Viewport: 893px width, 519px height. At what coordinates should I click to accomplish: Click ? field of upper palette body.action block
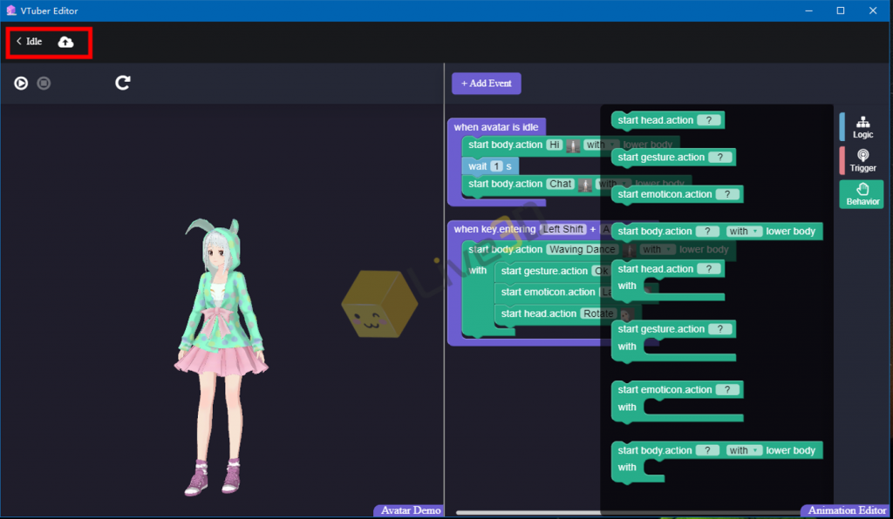(x=707, y=232)
